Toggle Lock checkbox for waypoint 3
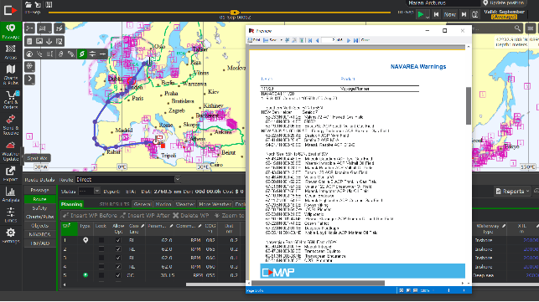Image resolution: width=539 pixels, height=302 pixels. [x=101, y=258]
